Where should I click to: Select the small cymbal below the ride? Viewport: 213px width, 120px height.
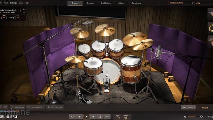143,45
